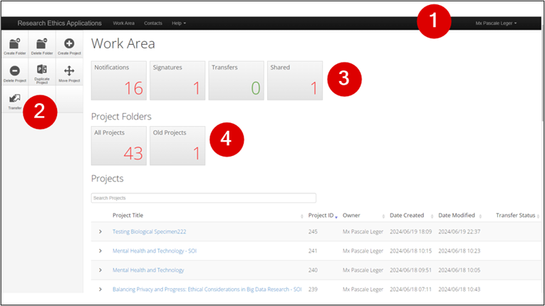545x306 pixels.
Task: Open the Notifications tile
Action: [119, 80]
